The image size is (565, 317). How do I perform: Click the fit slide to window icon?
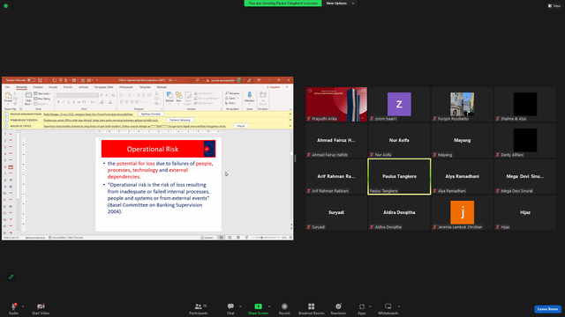point(290,238)
